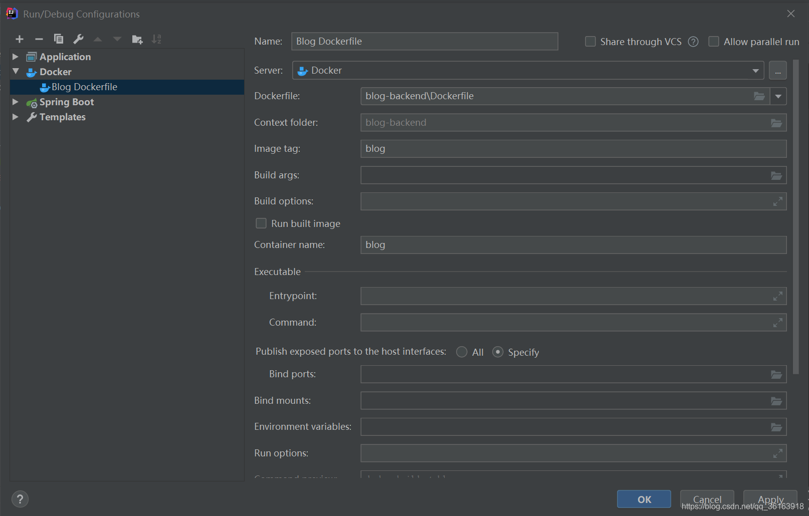Move configuration down with the down arrow

[x=117, y=39]
